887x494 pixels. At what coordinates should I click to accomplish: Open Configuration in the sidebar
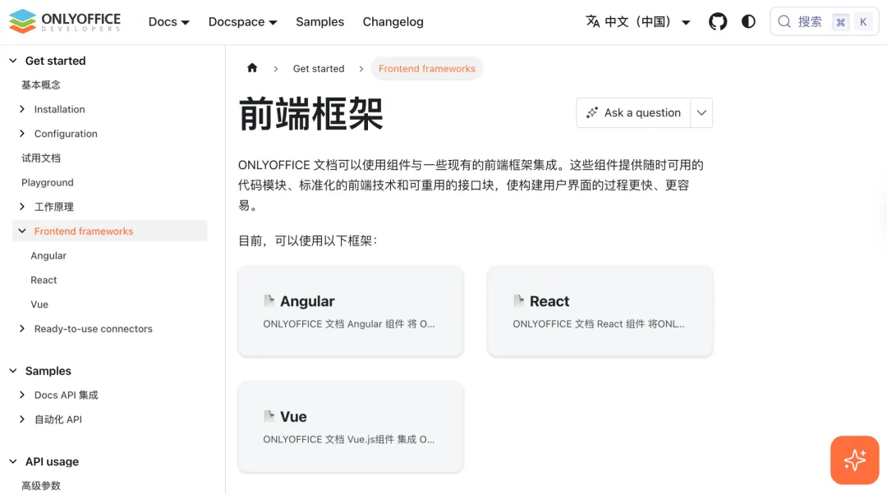(66, 134)
